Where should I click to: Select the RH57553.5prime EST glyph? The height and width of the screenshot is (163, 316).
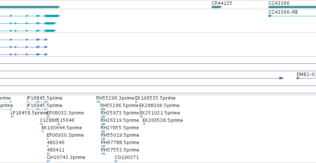coord(103,154)
